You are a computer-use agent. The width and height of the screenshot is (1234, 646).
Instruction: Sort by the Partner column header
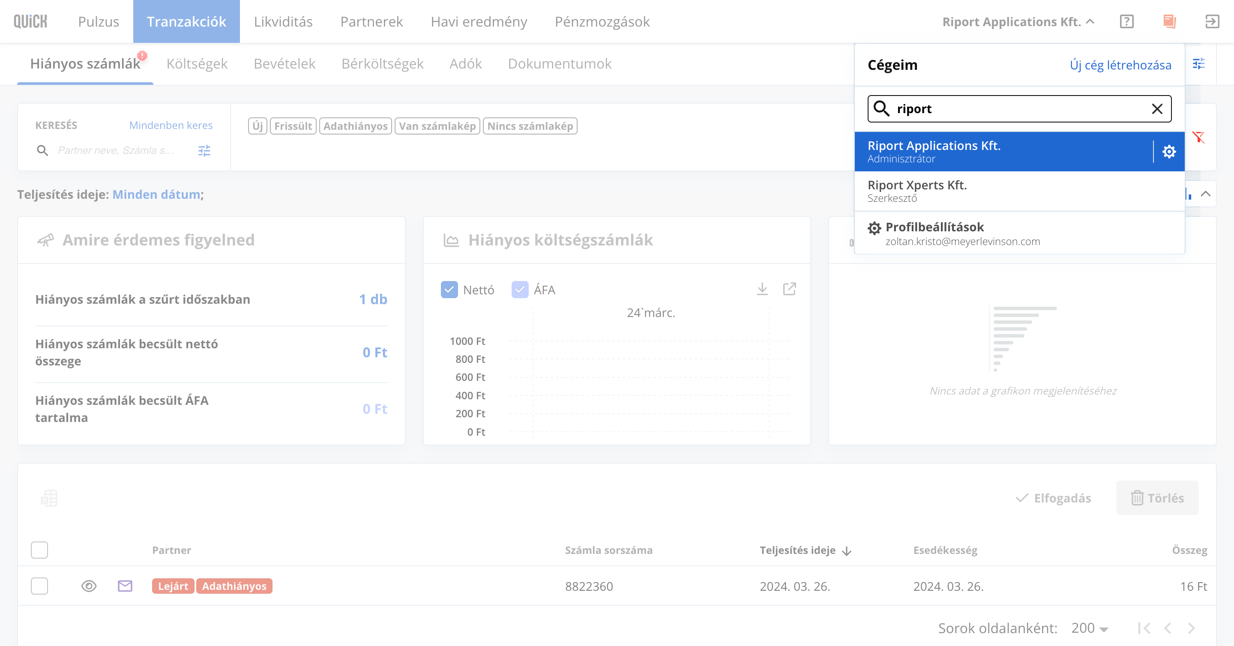coord(171,550)
